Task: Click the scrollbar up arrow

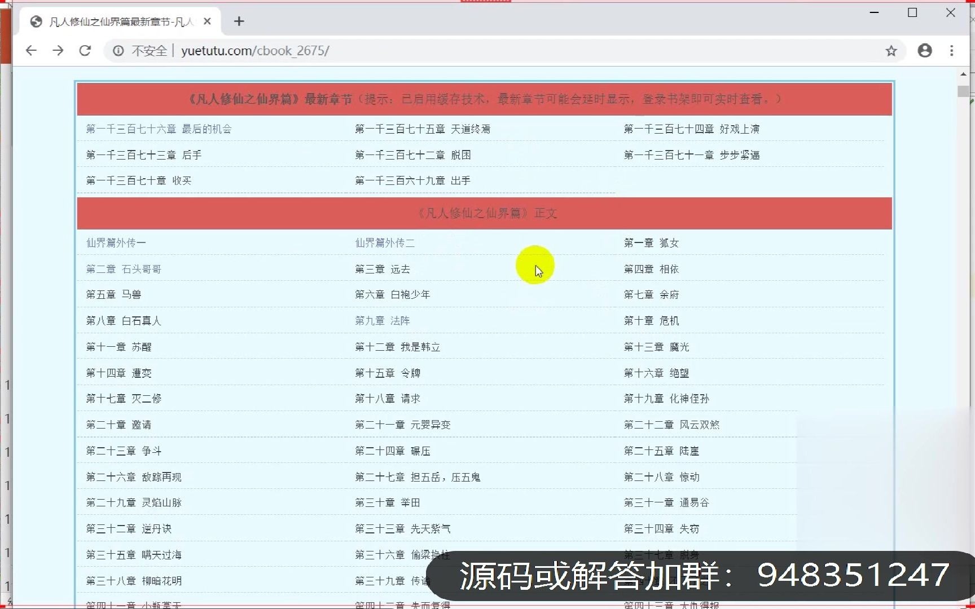Action: pyautogui.click(x=963, y=74)
